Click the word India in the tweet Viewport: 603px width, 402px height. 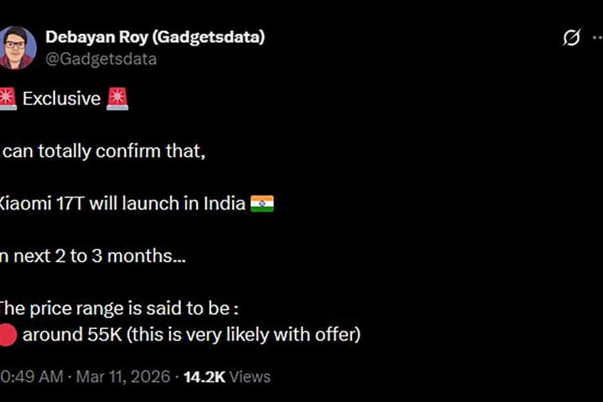click(224, 204)
